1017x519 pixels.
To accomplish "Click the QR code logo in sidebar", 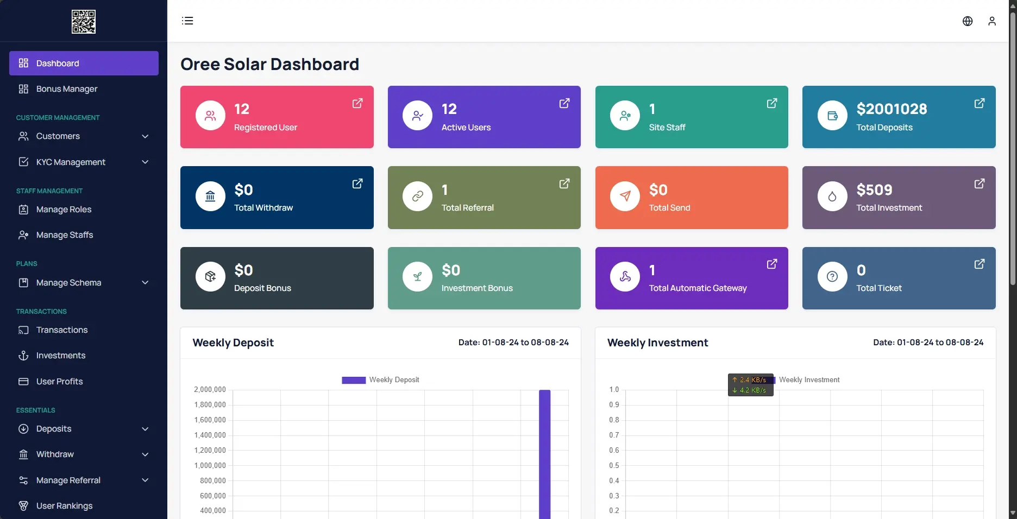I will [84, 22].
